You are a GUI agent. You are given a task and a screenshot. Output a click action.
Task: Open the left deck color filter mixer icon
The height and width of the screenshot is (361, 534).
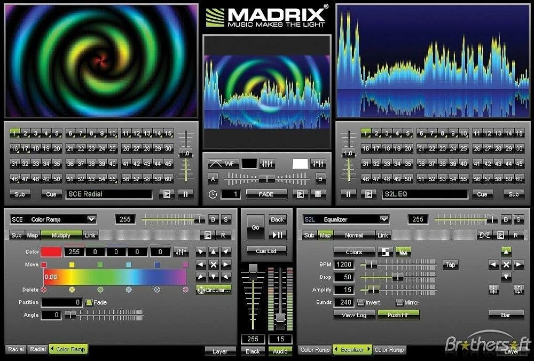click(x=268, y=164)
